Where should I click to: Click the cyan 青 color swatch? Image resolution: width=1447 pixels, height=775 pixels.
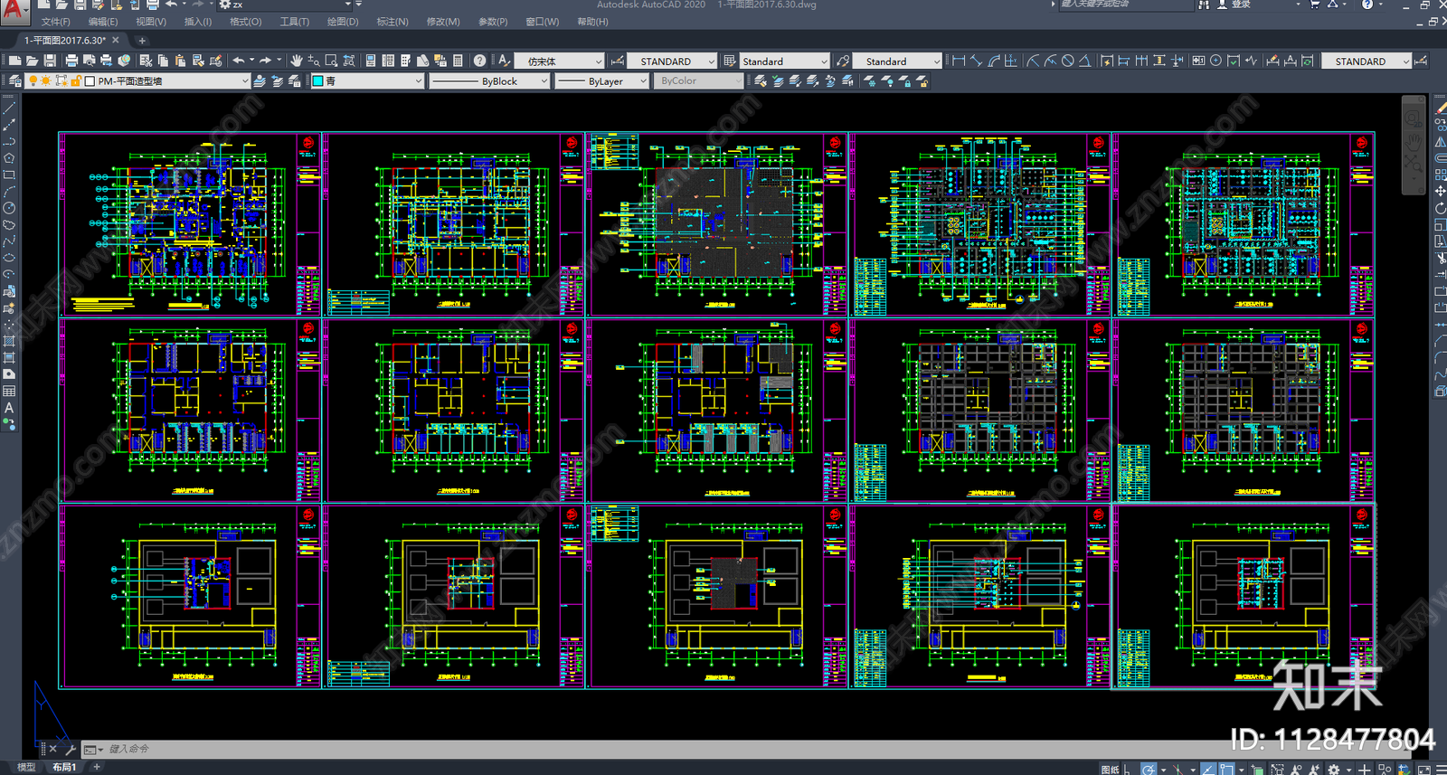318,80
